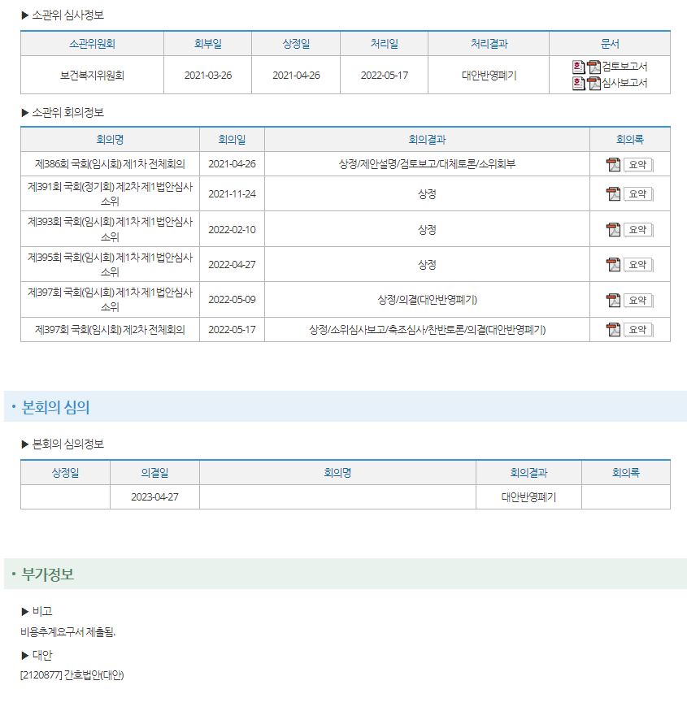
Task: Select result 상정/소위심사보고/축조심사/찬반토론/의결
Action: [x=427, y=330]
